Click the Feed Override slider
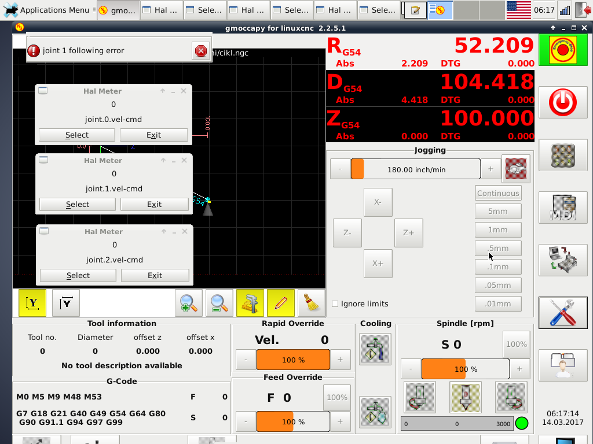Viewport: 593px width, 444px height. [x=293, y=421]
